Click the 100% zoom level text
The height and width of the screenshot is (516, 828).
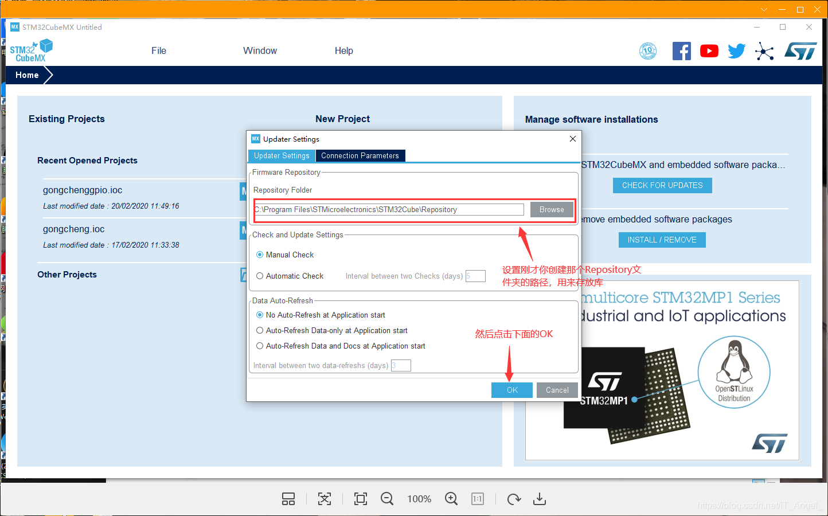click(419, 499)
